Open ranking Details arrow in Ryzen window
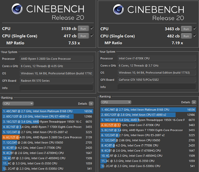 click(x=91, y=104)
